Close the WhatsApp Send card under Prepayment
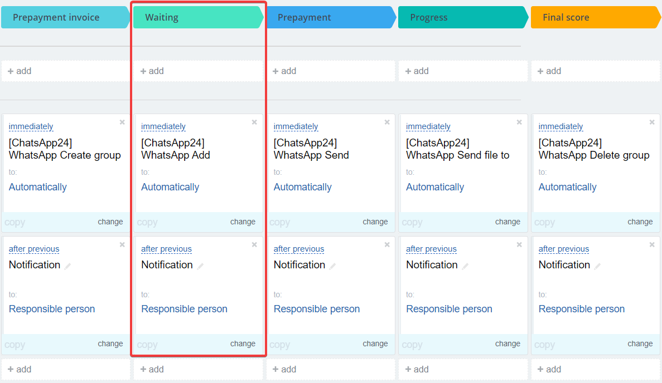 click(x=387, y=122)
